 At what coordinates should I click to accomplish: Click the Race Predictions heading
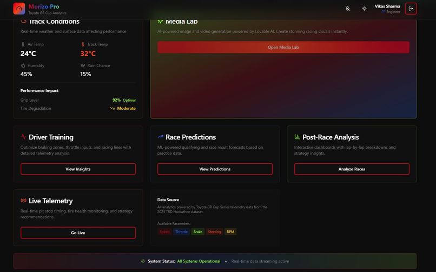[x=191, y=137]
